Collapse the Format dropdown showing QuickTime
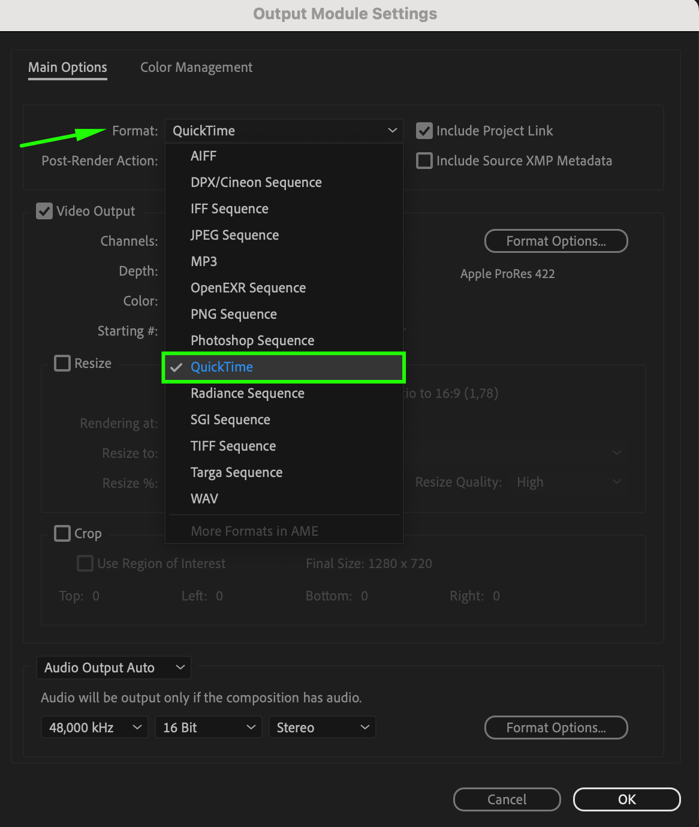The width and height of the screenshot is (699, 827). (284, 131)
